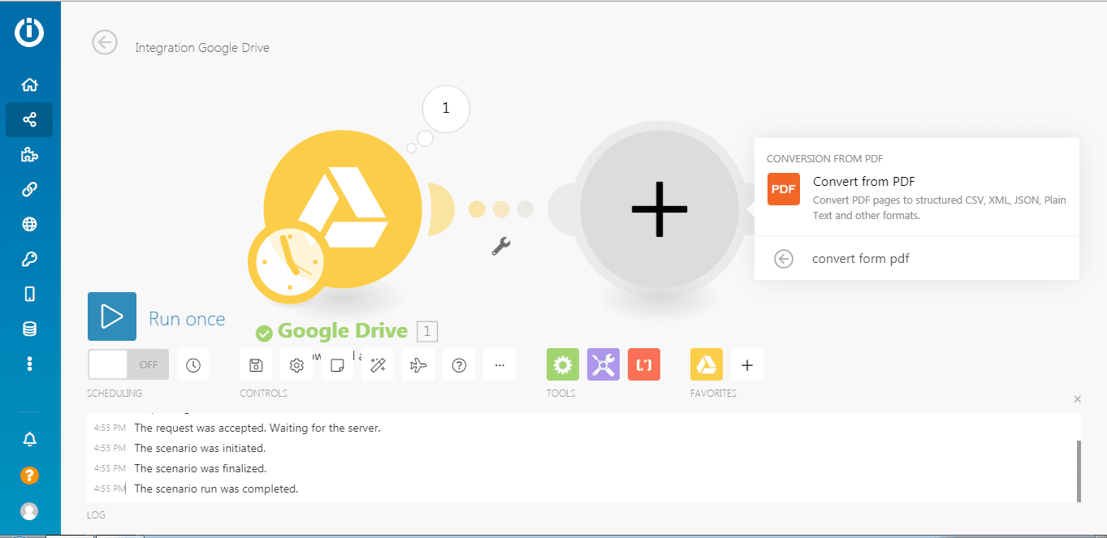Open the purple Tools wrench icon
This screenshot has width=1107, height=538.
(603, 365)
